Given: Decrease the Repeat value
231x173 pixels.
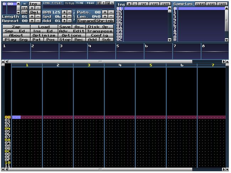Looking at the screenshot, I should (38, 21).
